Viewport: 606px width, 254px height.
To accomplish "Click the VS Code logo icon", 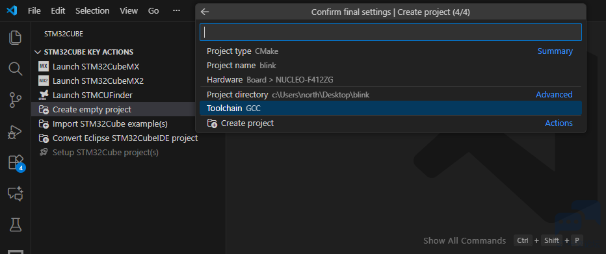I will coord(12,11).
